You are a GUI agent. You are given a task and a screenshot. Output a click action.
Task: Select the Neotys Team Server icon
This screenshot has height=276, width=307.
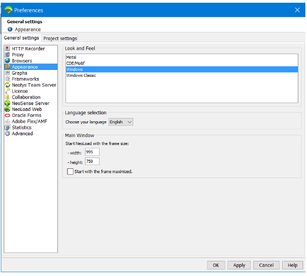(x=8, y=85)
